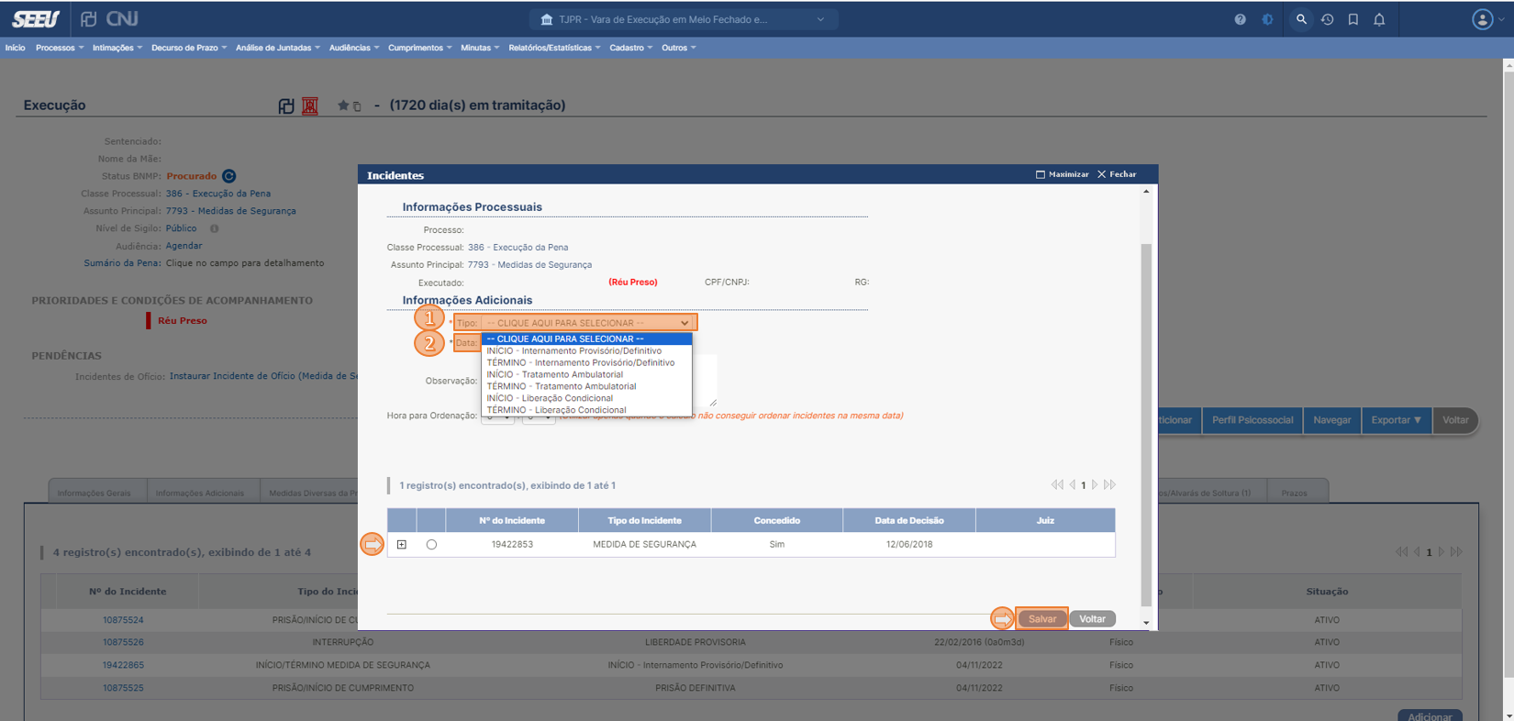Open the TJPR court selector dropdown
The width and height of the screenshot is (1514, 721).
tap(684, 19)
